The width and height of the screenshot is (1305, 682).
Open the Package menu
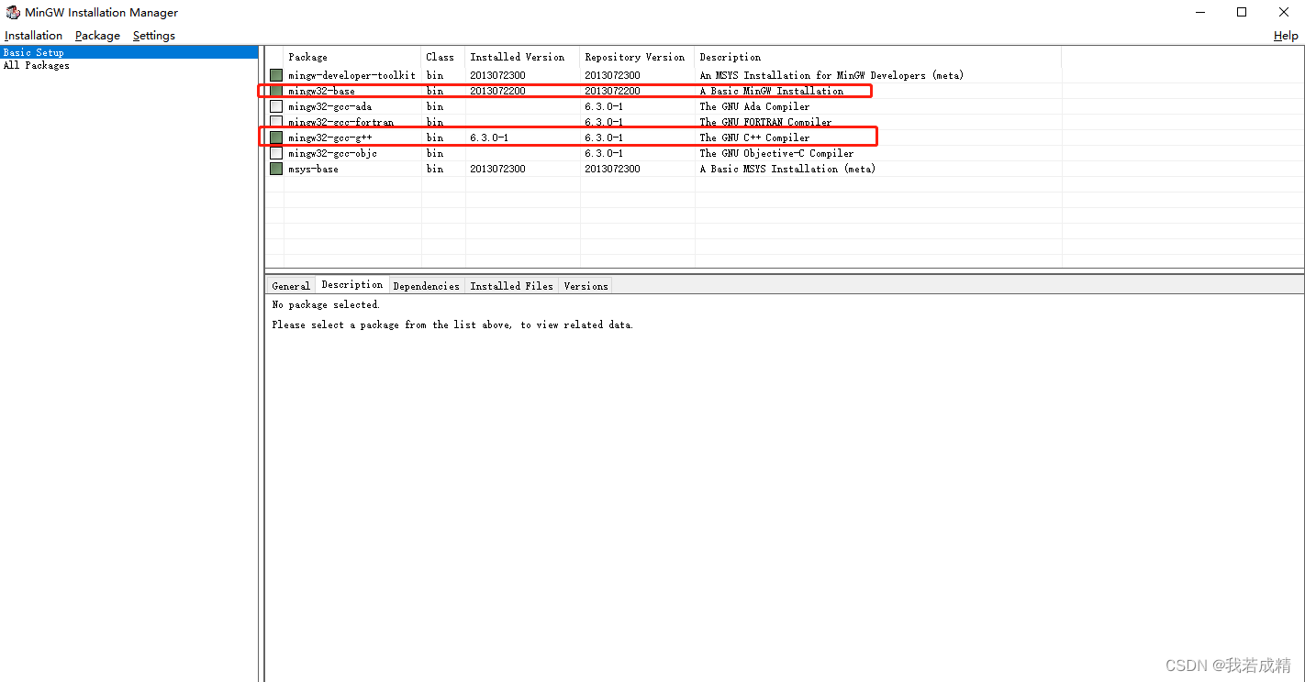coord(97,35)
